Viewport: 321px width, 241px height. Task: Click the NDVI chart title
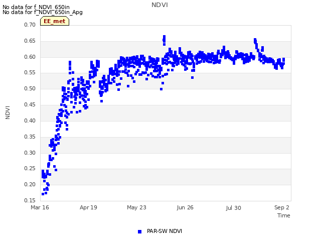[x=159, y=5]
